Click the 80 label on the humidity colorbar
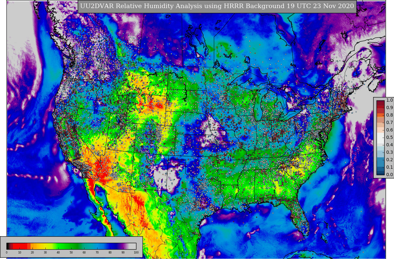Image resolution: width=394 pixels, height=259 pixels. point(110,253)
